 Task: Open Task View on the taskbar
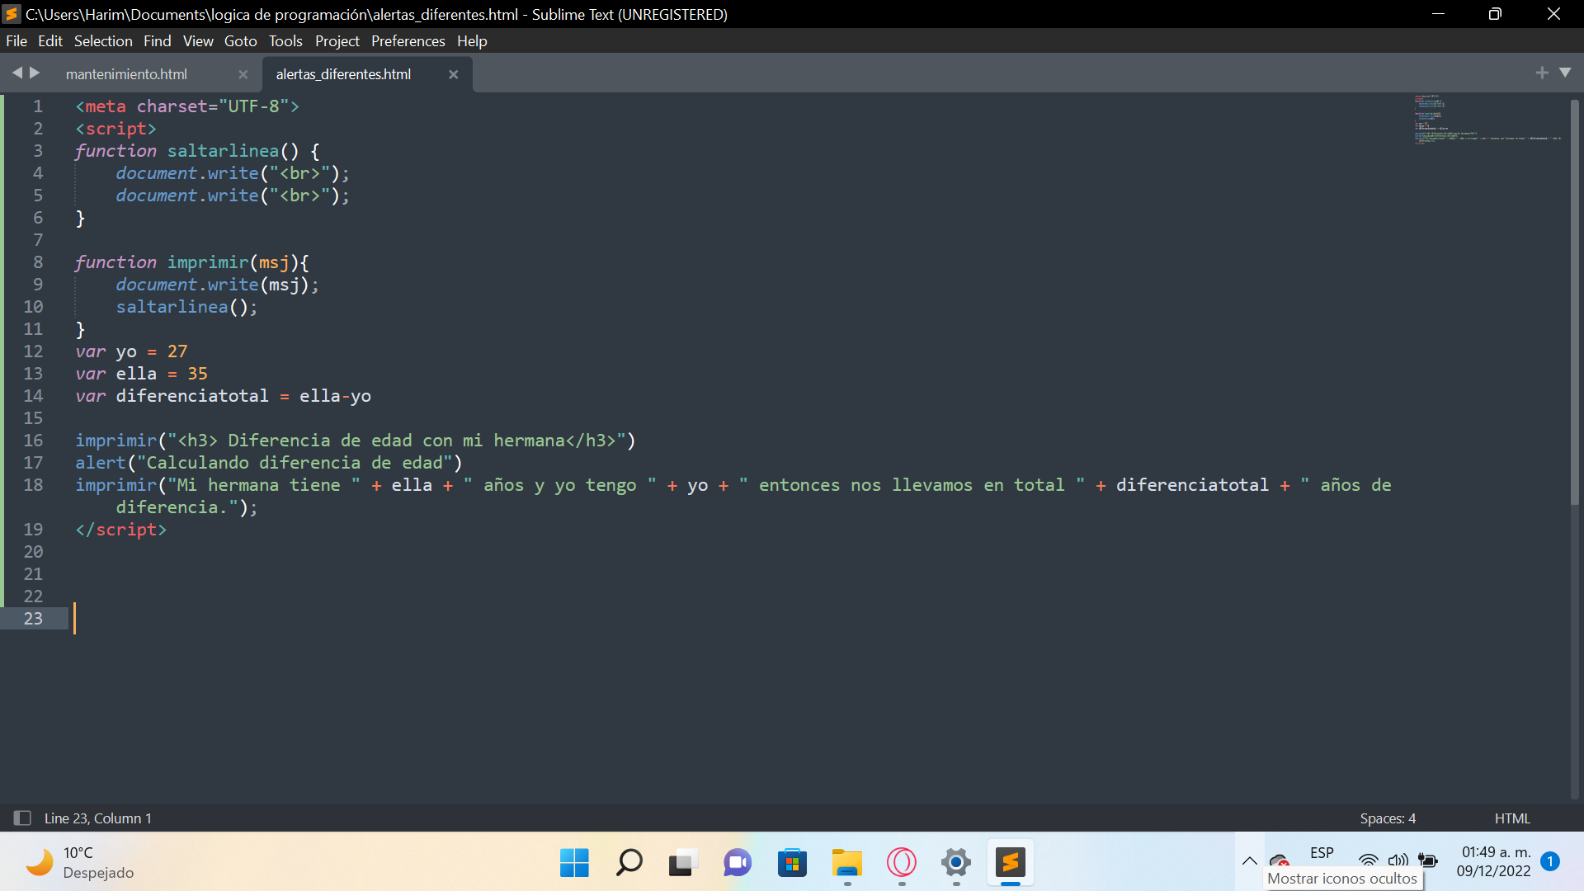(683, 863)
